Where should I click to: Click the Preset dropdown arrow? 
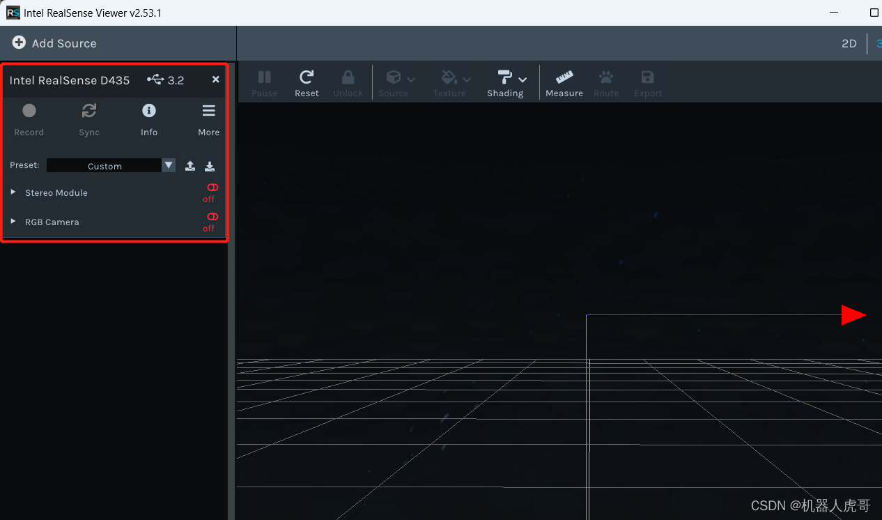[x=169, y=165]
